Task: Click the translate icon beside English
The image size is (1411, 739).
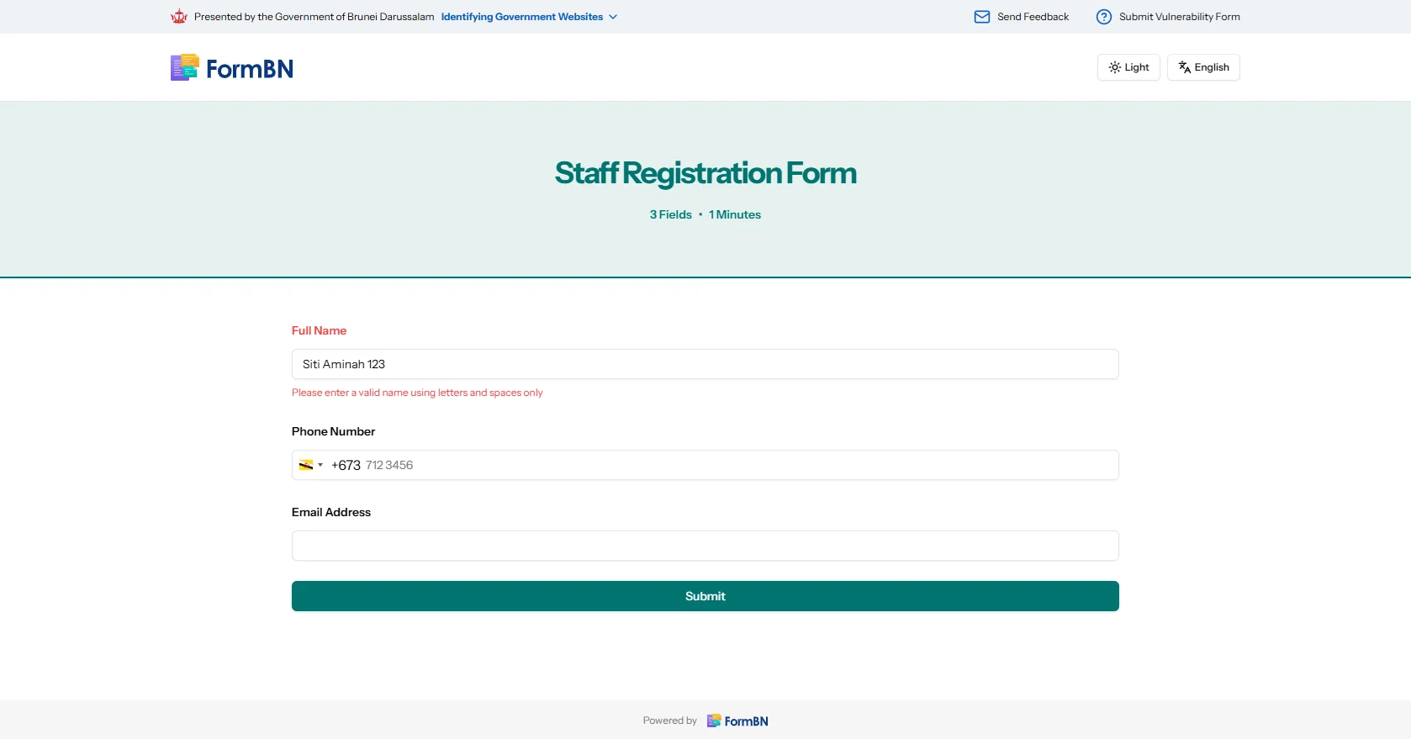Action: coord(1184,67)
